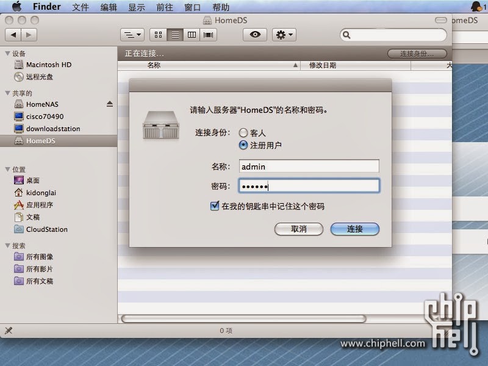Screen dimensions: 488x366
Task: Collapse the 设备 sidebar section
Action: point(8,53)
